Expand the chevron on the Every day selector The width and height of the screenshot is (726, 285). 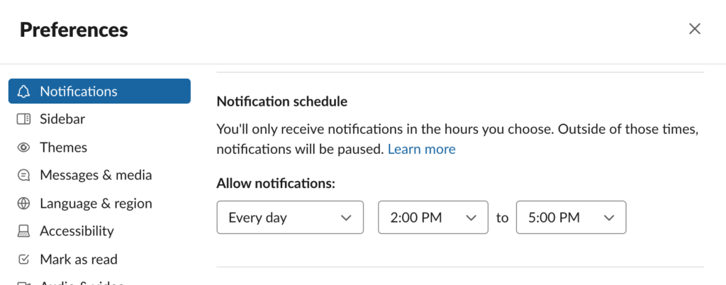tap(346, 218)
